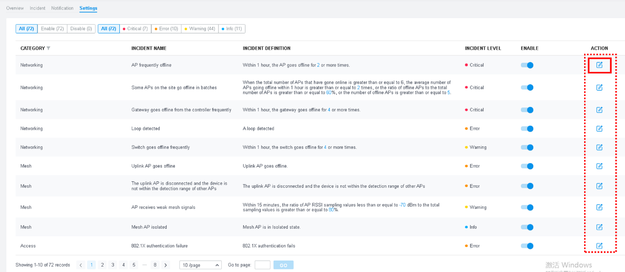625x272 pixels.
Task: Click the GO page jump button
Action: tap(283, 265)
